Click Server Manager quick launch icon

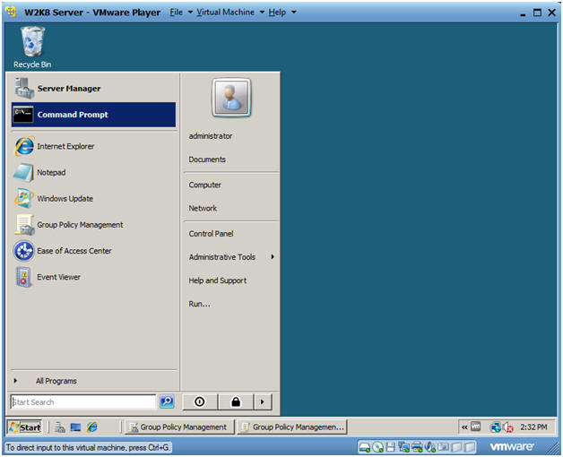(59, 427)
